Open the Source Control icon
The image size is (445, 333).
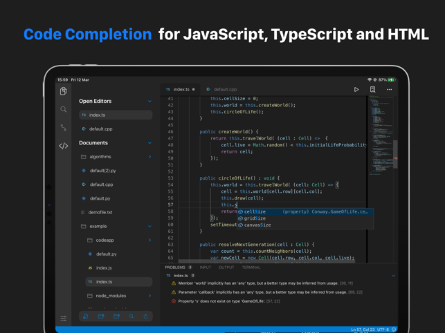pyautogui.click(x=64, y=128)
